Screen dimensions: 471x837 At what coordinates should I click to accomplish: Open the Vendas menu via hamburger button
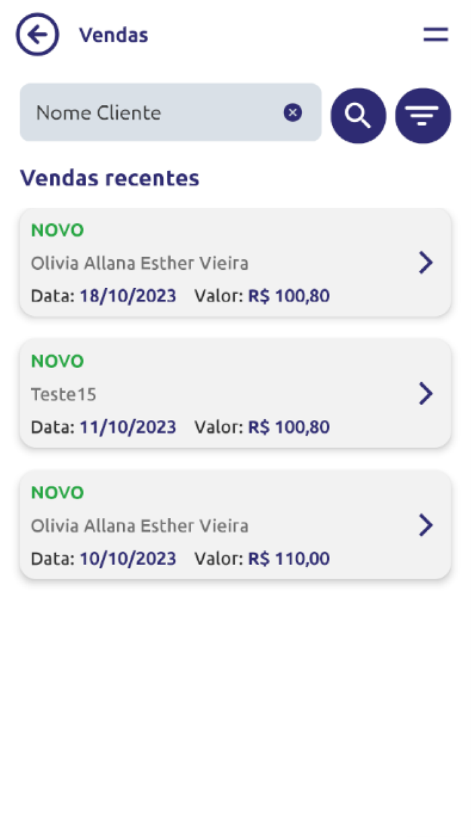click(435, 34)
